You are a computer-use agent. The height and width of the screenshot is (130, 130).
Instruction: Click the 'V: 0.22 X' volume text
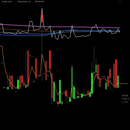pyautogui.click(x=125, y=99)
